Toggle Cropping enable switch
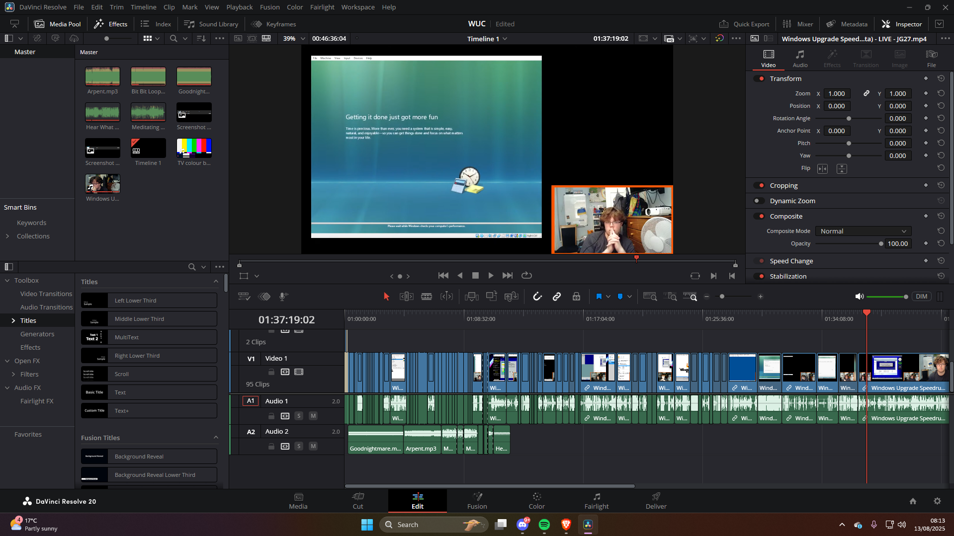This screenshot has height=536, width=954. [759, 185]
